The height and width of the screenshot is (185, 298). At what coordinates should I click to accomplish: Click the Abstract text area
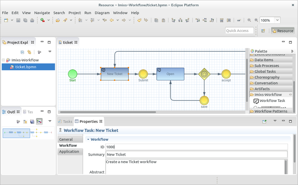click(196, 167)
